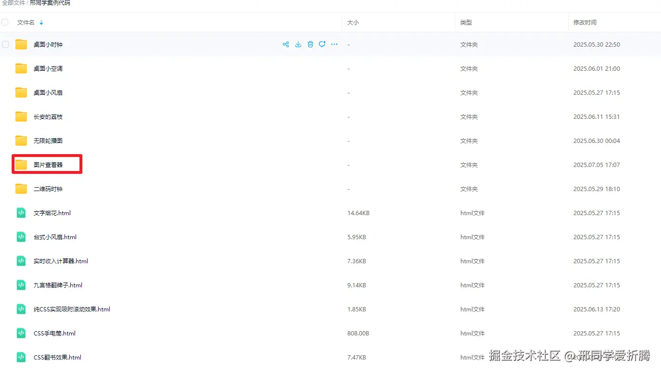The width and height of the screenshot is (661, 373).
Task: Click the folder icon next to 无限轮播图
Action: (x=21, y=140)
